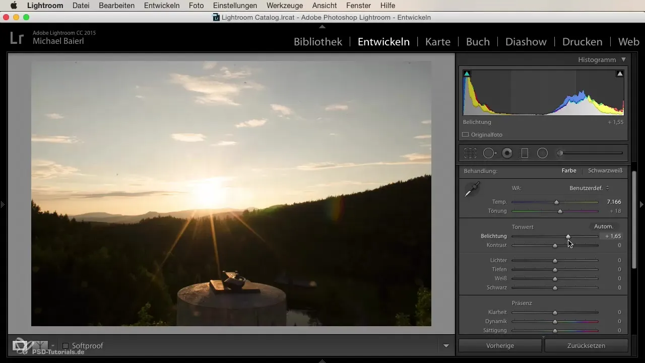Click the Temp. value field 7.166
The image size is (645, 363).
[613, 202]
